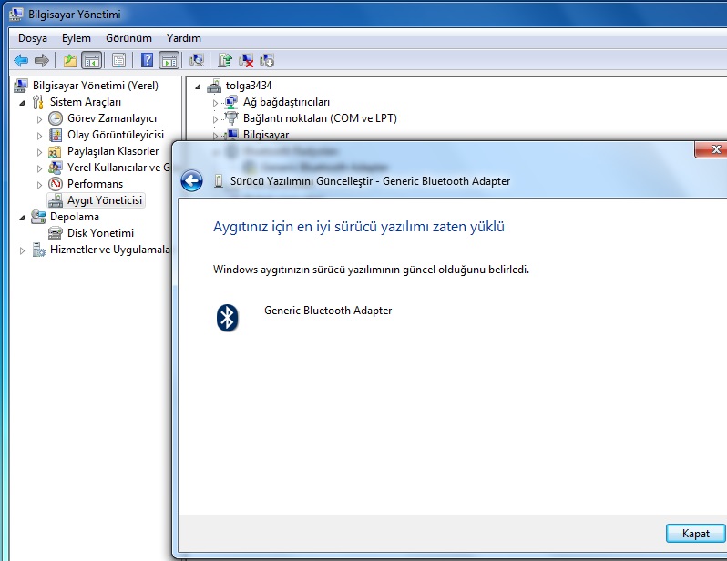Click the Paylaşılan Klasörler folder icon
This screenshot has width=727, height=561.
56,151
